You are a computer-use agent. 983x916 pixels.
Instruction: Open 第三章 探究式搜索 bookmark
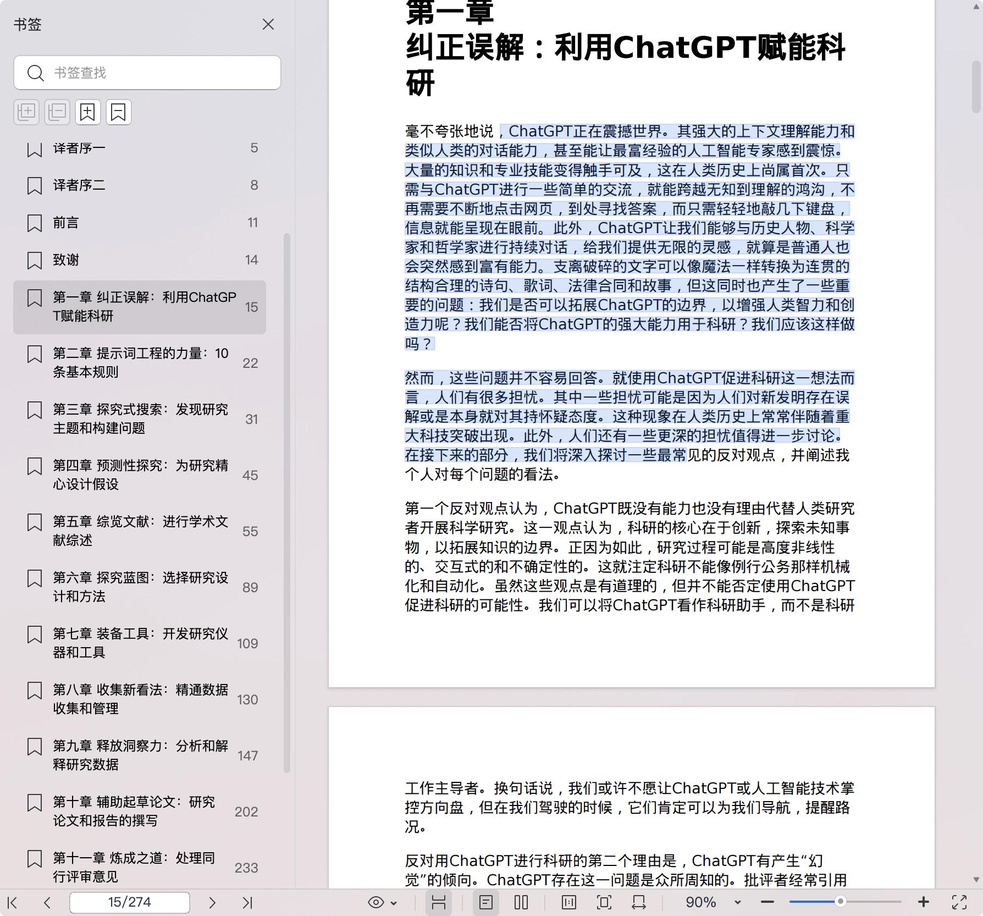(140, 419)
